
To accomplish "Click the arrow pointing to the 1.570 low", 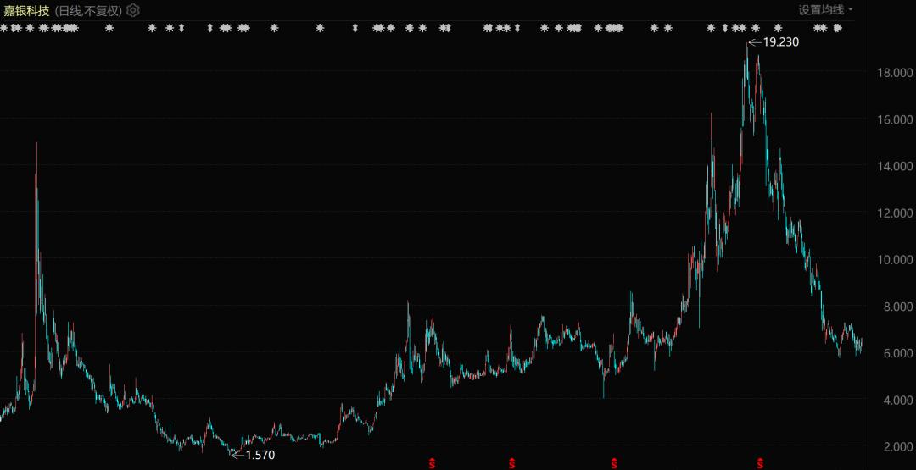I will click(x=237, y=455).
